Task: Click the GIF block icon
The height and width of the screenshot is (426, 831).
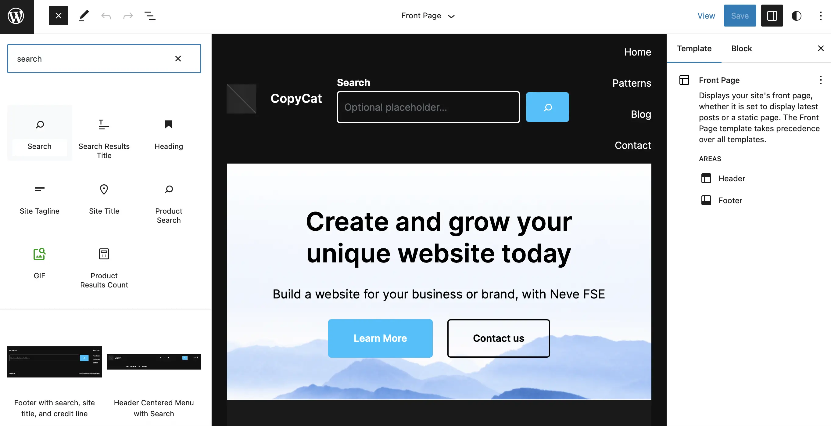Action: [x=39, y=253]
